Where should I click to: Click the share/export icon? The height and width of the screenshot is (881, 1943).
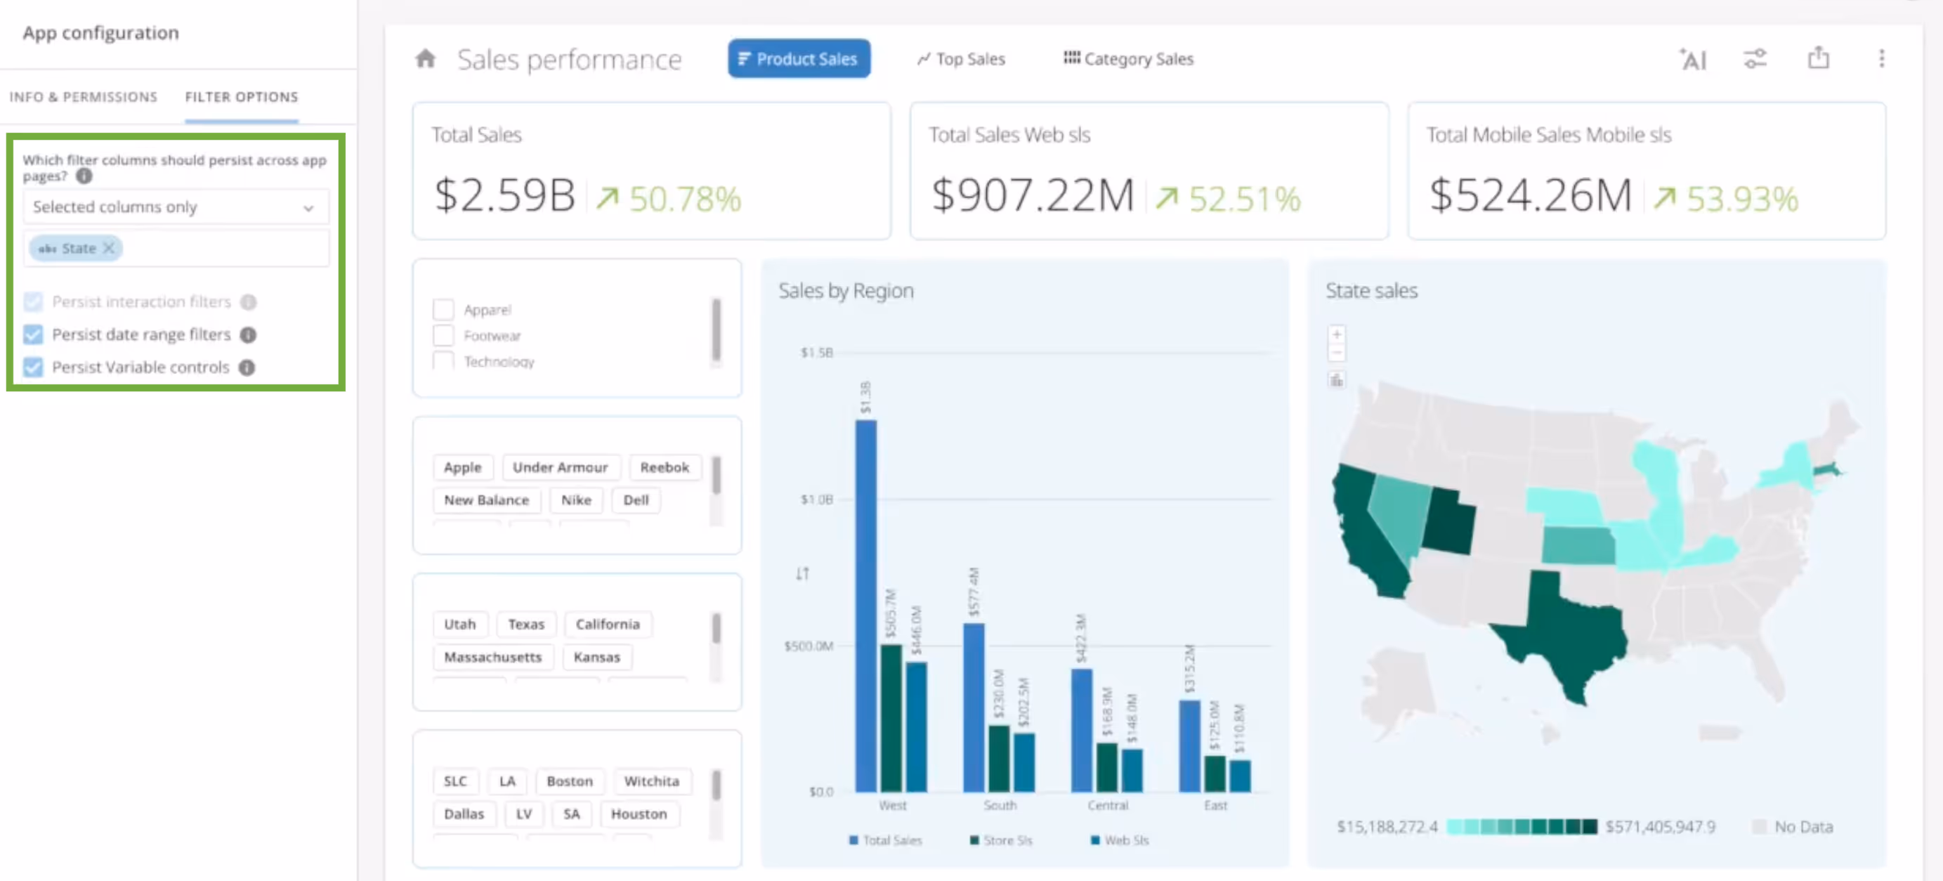click(1819, 58)
